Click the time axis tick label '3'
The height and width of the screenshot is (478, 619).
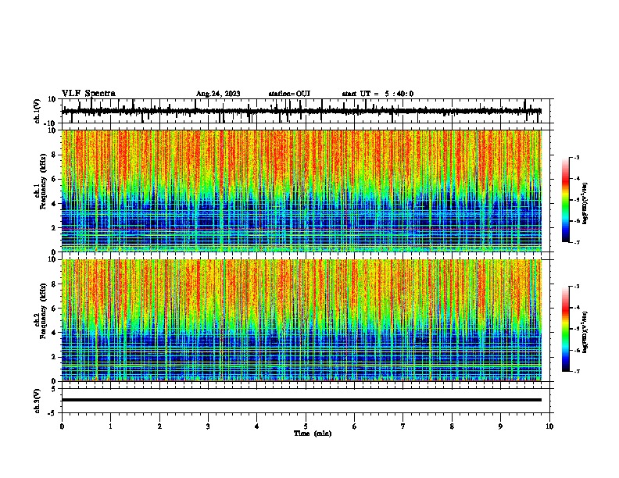click(x=208, y=426)
